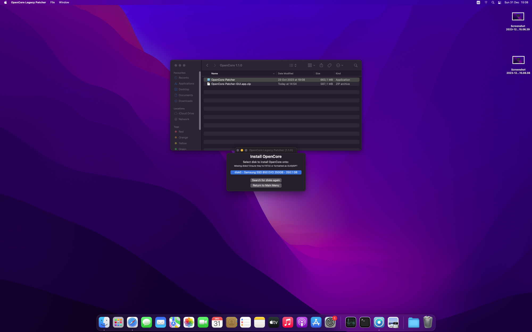Viewport: 532px width, 332px height.
Task: Open the more actions ellipsis dropdown
Action: pyautogui.click(x=340, y=65)
